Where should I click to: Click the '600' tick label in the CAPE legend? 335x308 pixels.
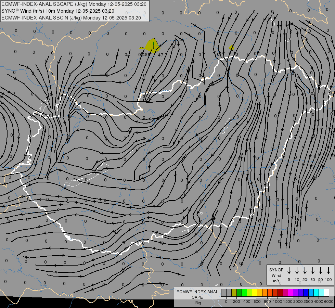[257, 301]
